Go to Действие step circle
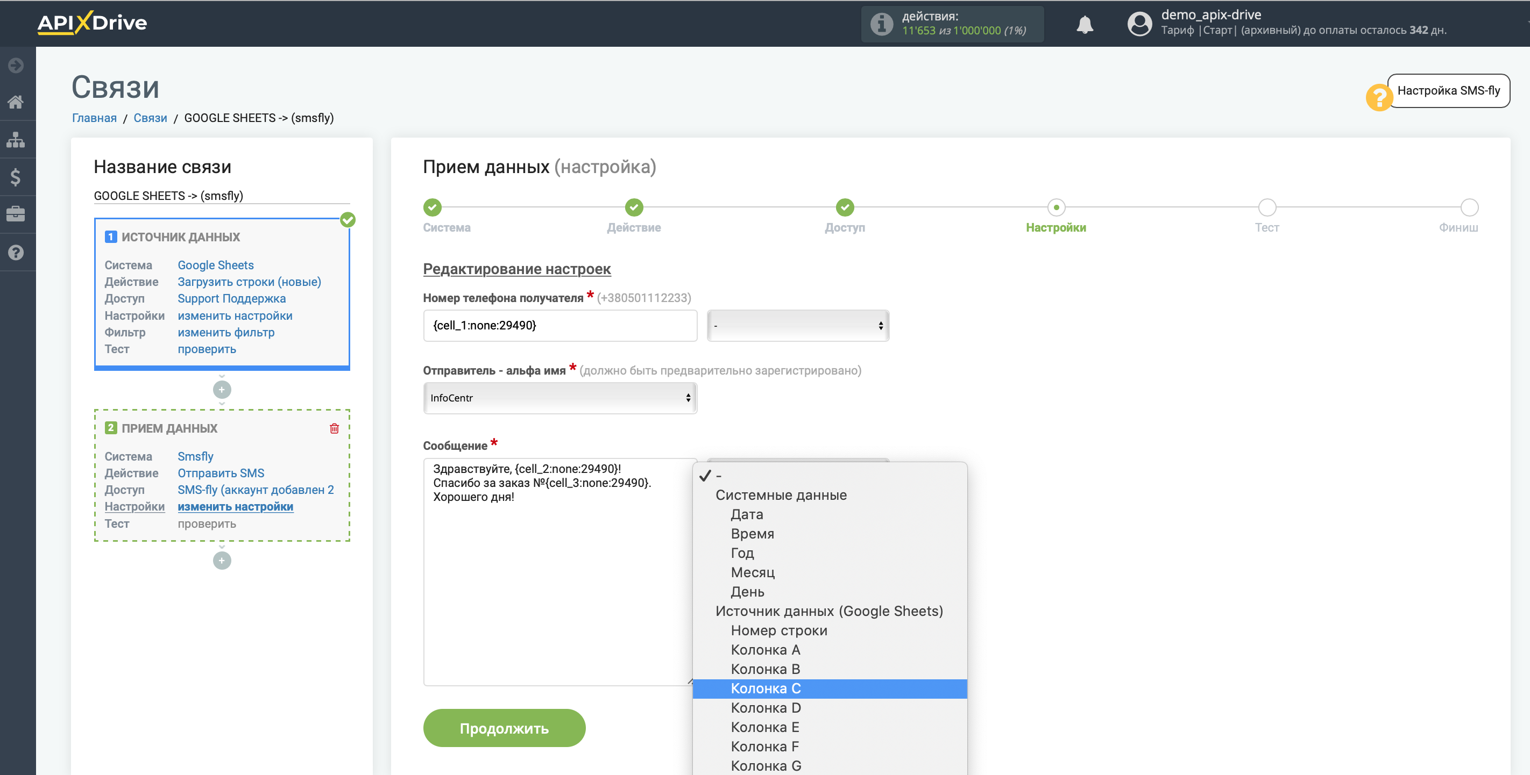The height and width of the screenshot is (775, 1530). pos(634,207)
